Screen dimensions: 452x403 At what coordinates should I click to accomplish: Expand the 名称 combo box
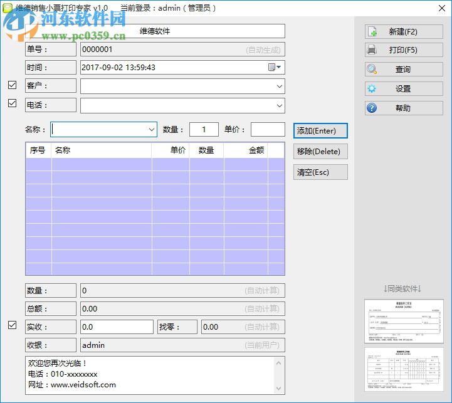click(151, 130)
